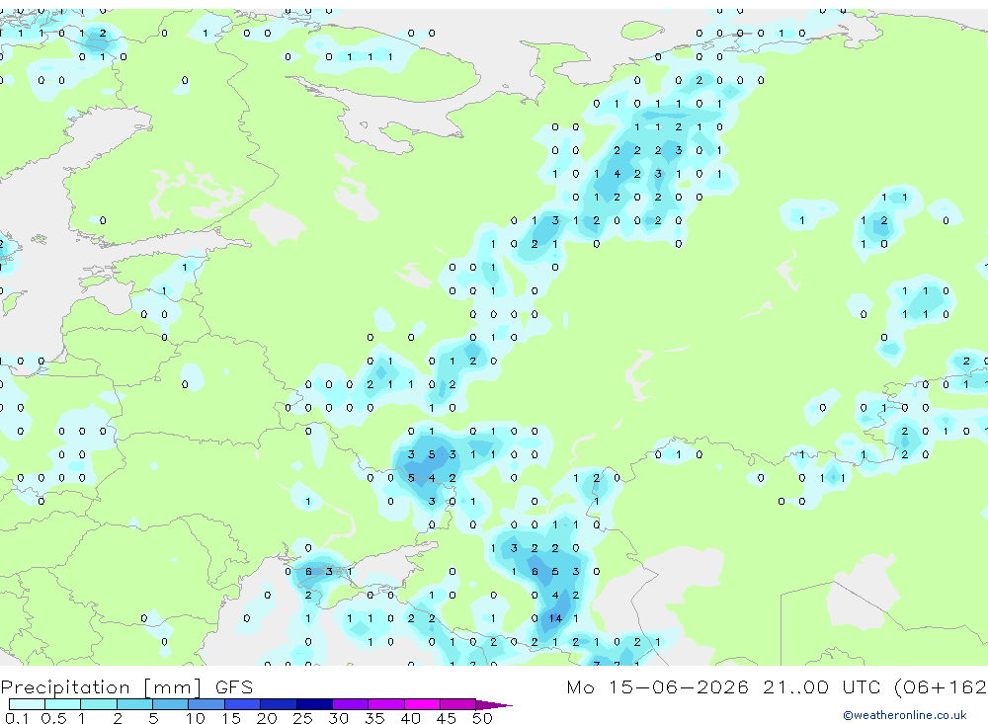Viewport: 988px width, 724px height.
Task: Click the '15' legend label
Action: click(x=231, y=718)
